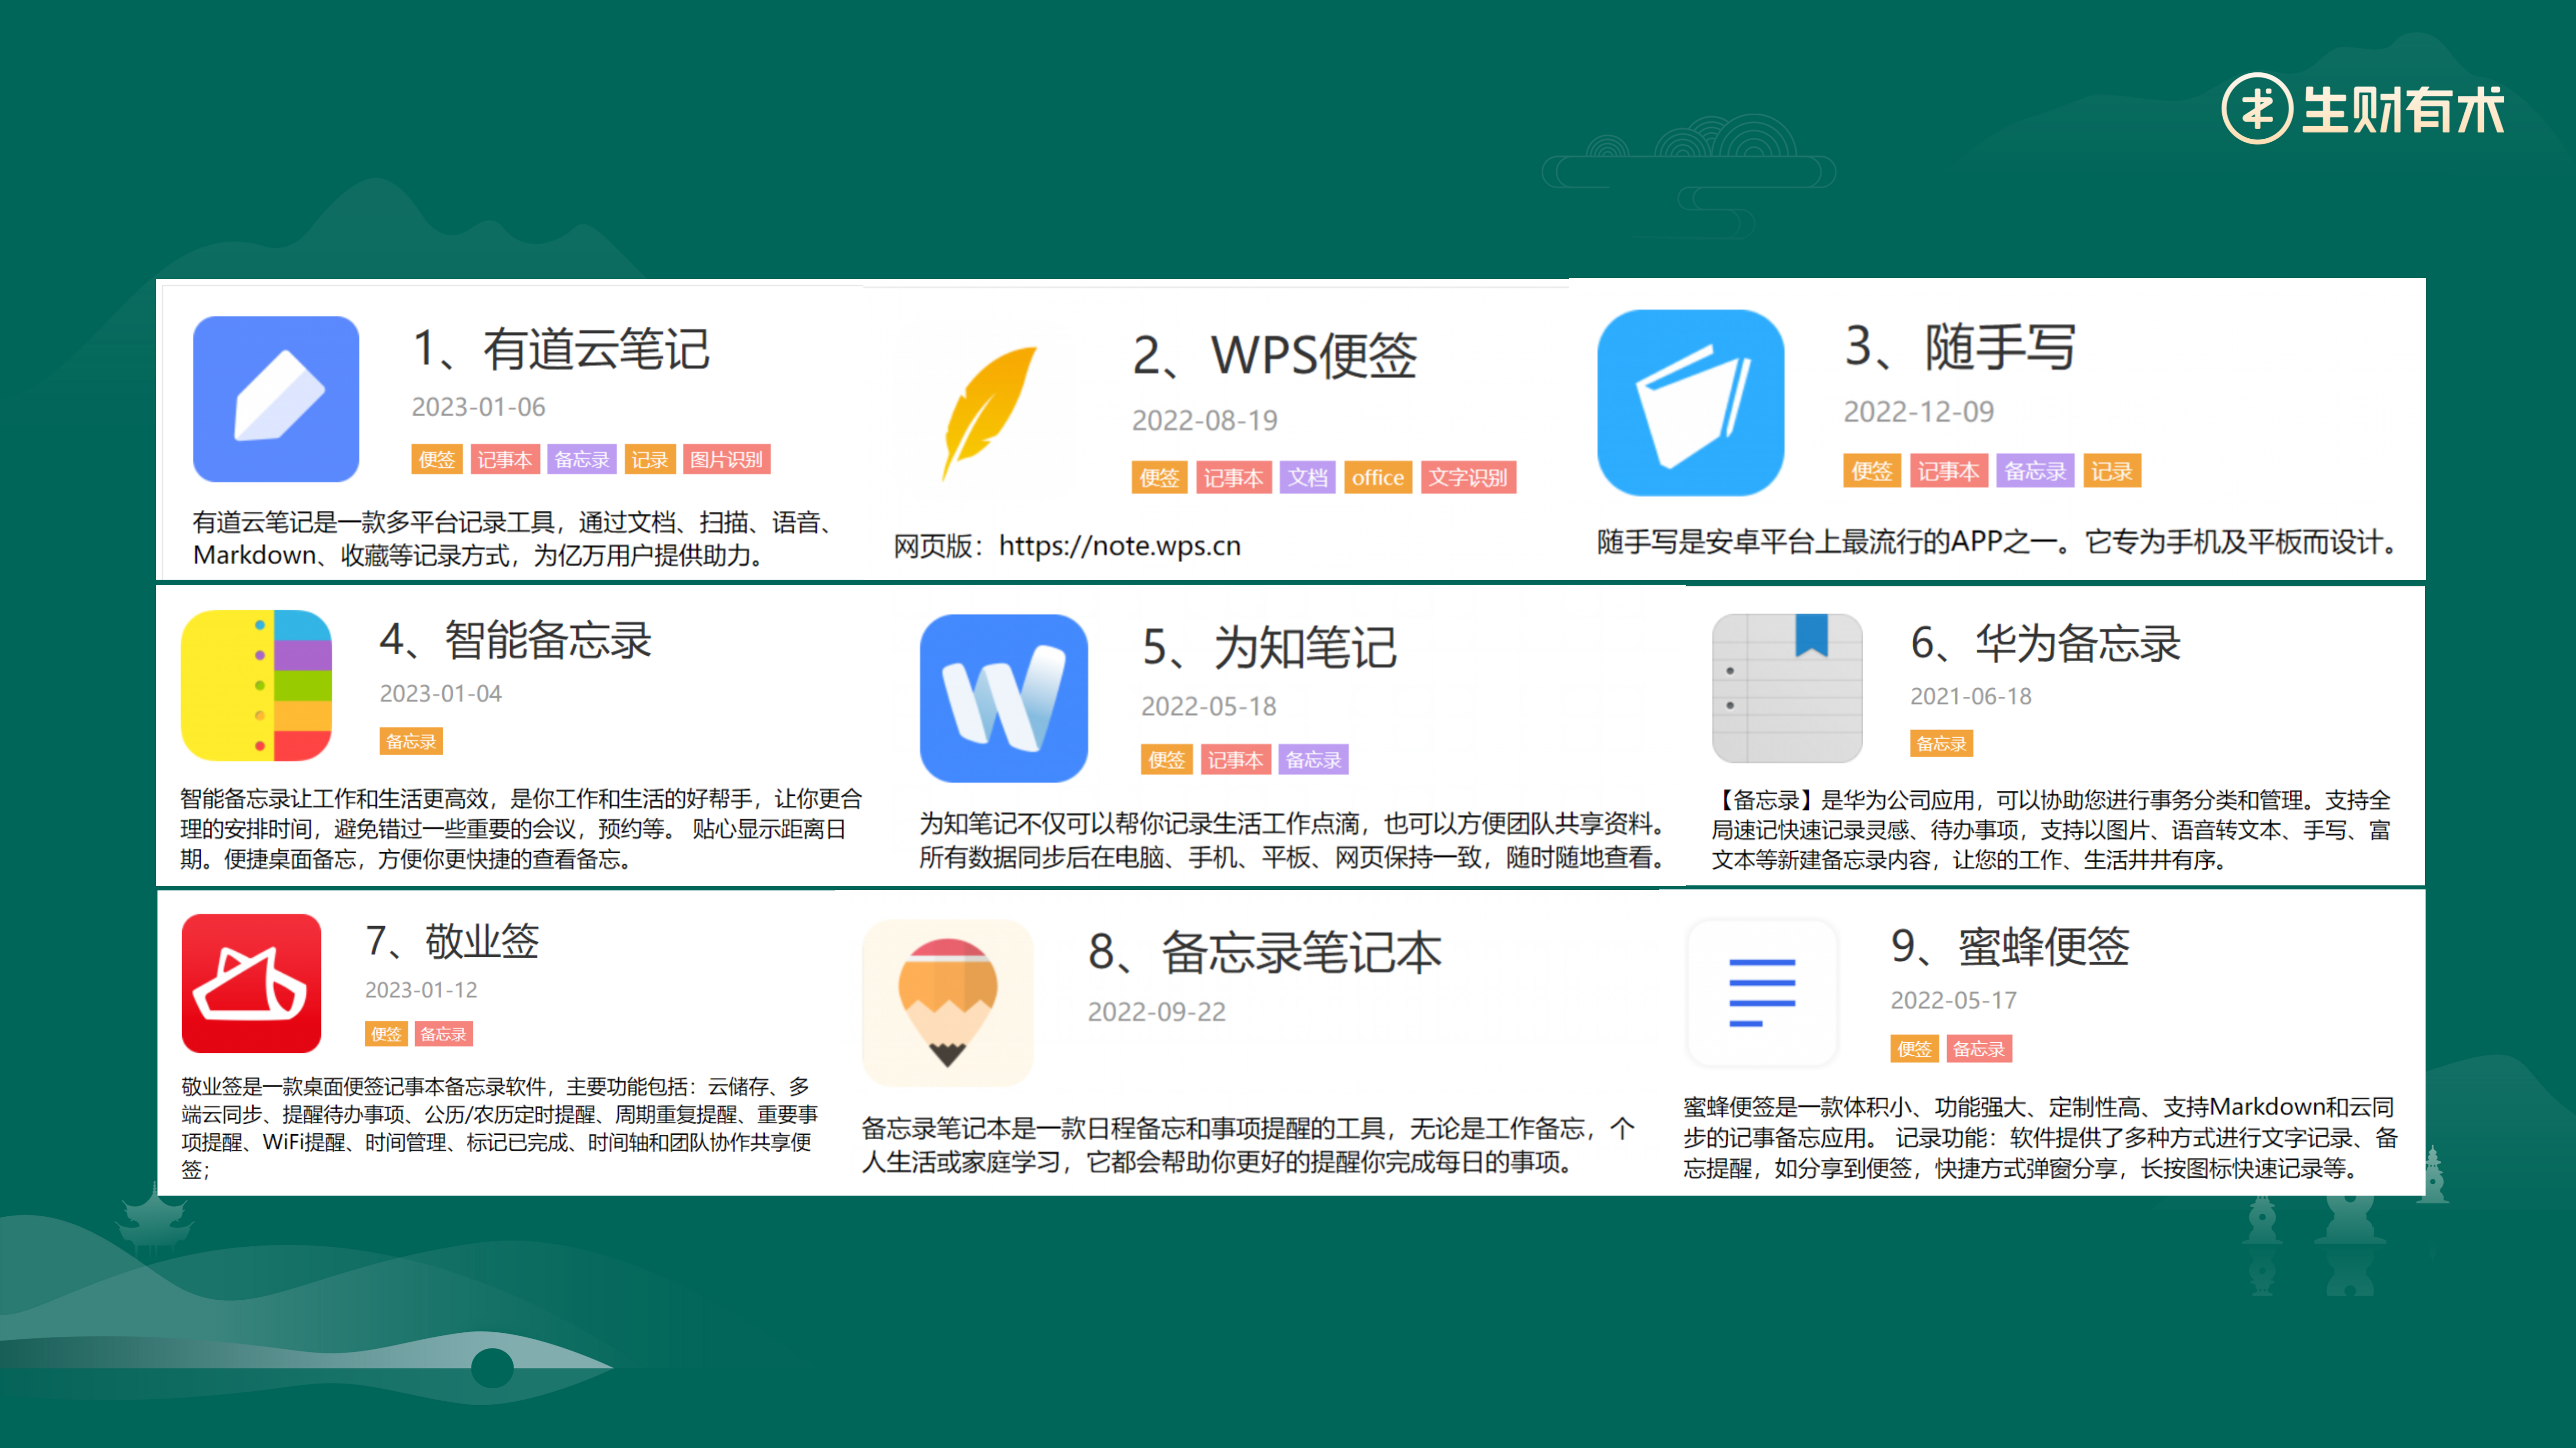The height and width of the screenshot is (1448, 2576).
Task: Select the 备忘录 tag under 蜜蜂便签
Action: 1979,1049
